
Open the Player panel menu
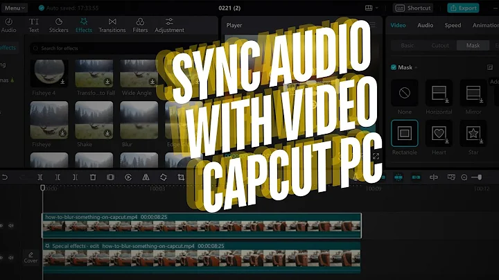[372, 25]
